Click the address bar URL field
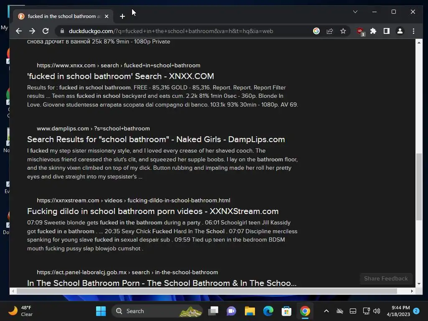428x321 pixels. 171,31
